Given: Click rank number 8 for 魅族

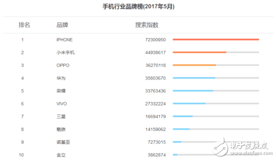Looking at the screenshot, I should coord(22,129).
